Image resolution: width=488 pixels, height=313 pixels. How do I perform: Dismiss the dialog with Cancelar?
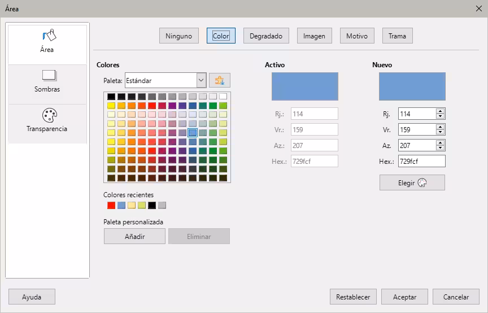tap(456, 297)
